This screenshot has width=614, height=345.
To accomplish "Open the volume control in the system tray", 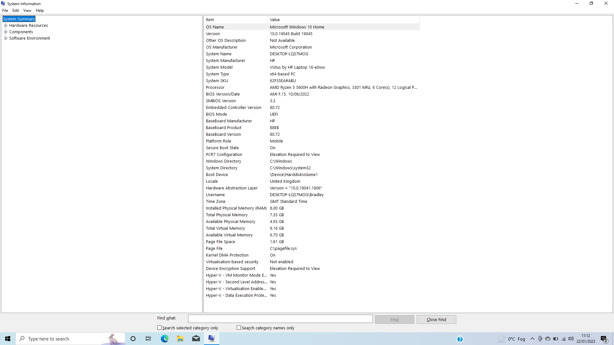I will pyautogui.click(x=571, y=339).
